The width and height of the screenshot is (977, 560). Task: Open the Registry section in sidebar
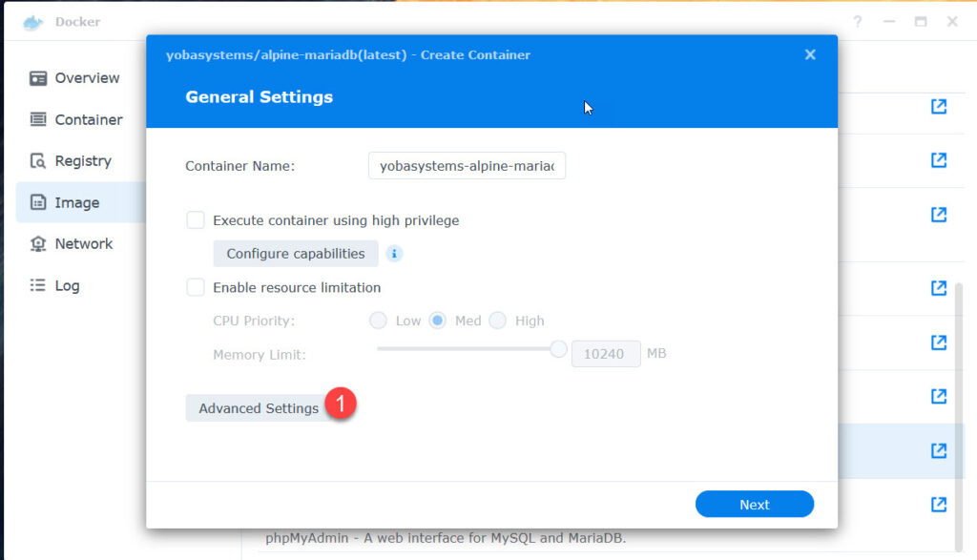coord(71,160)
